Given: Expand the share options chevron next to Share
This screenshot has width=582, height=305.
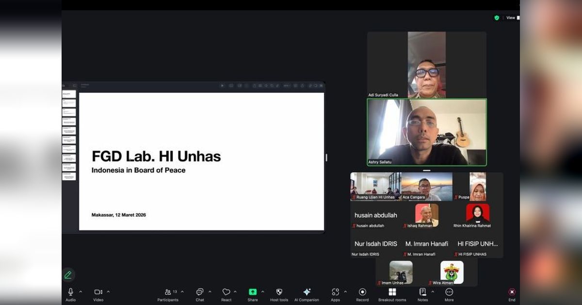Looking at the screenshot, I should (263, 292).
